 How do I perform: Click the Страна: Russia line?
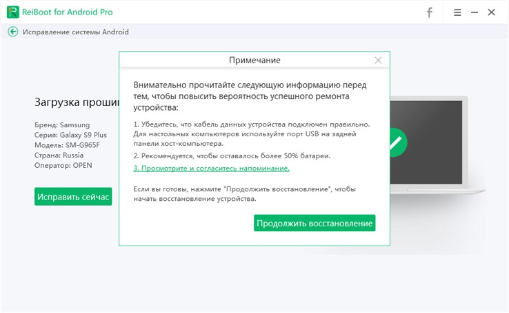point(59,155)
